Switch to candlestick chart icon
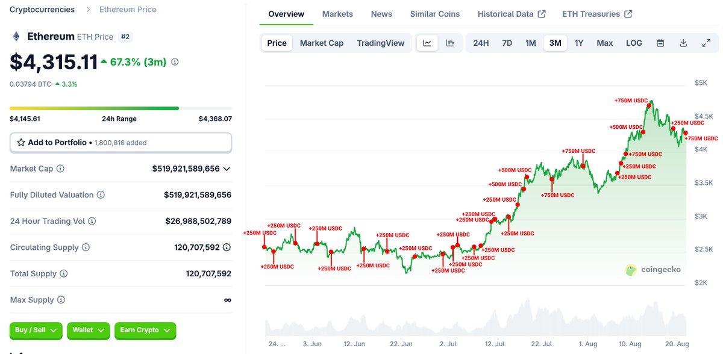 click(x=450, y=43)
